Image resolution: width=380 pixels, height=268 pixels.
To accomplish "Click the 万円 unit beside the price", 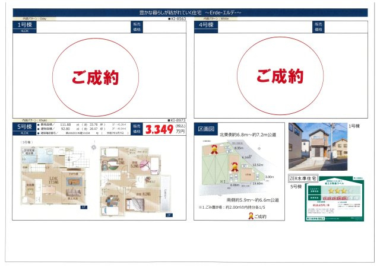I will click(180, 132).
